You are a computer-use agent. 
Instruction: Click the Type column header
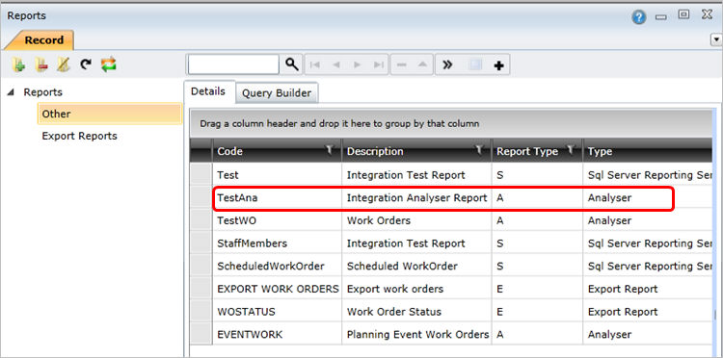(648, 151)
